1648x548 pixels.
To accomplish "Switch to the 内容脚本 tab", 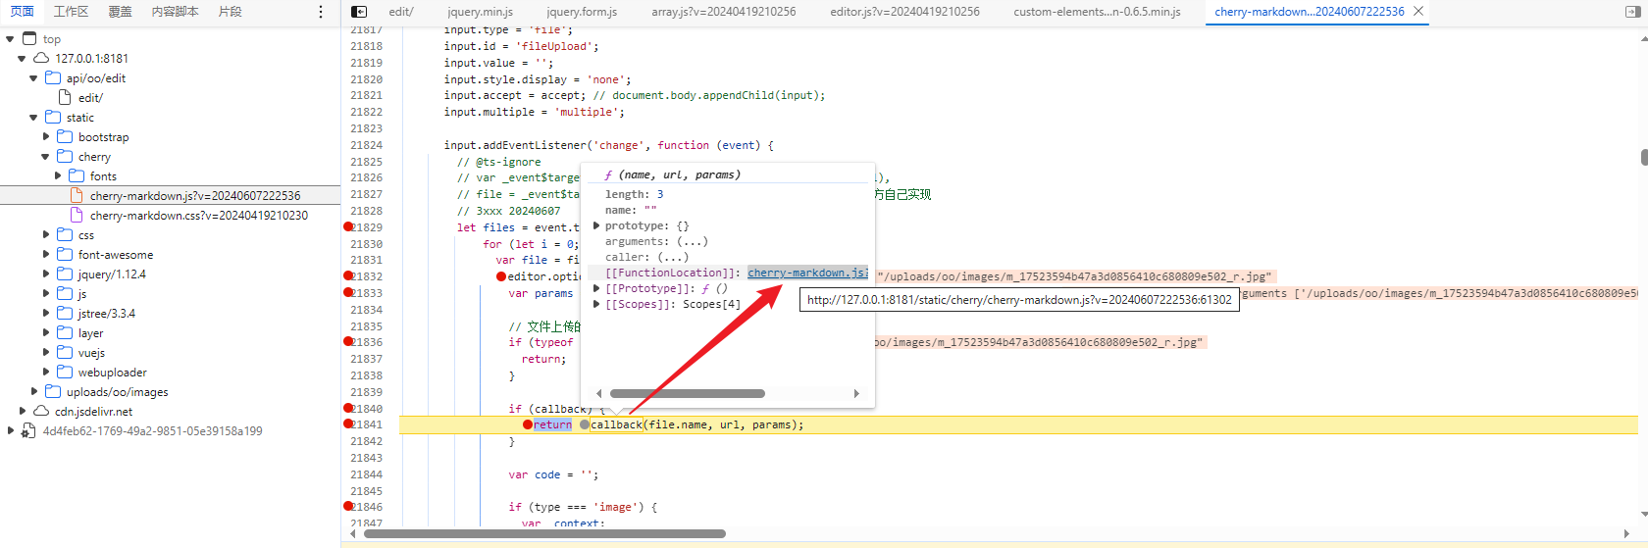I will (175, 12).
